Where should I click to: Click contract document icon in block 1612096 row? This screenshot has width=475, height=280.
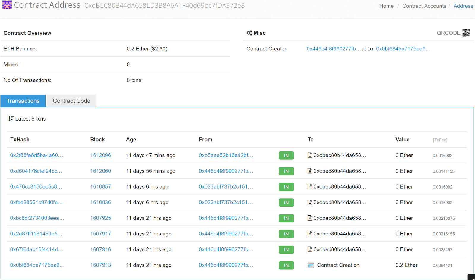tap(310, 155)
